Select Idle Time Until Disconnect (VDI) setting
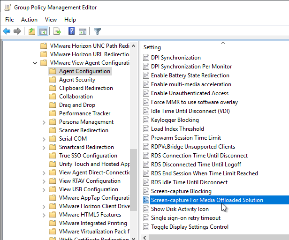289x240 pixels. coord(190,111)
